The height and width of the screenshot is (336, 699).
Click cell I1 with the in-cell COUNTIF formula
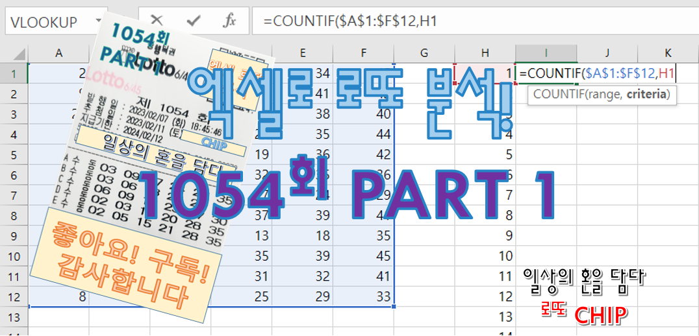[x=546, y=74]
